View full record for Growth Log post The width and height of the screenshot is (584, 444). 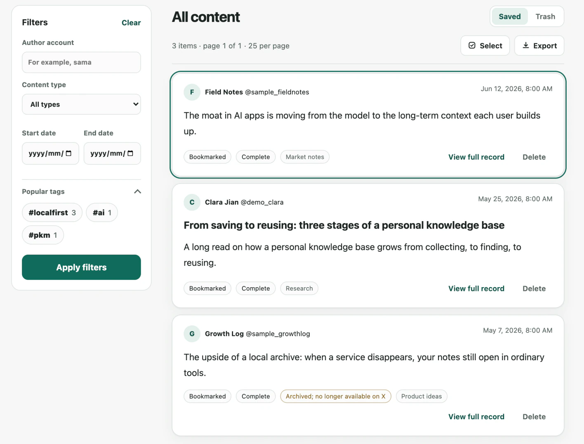[x=476, y=417]
